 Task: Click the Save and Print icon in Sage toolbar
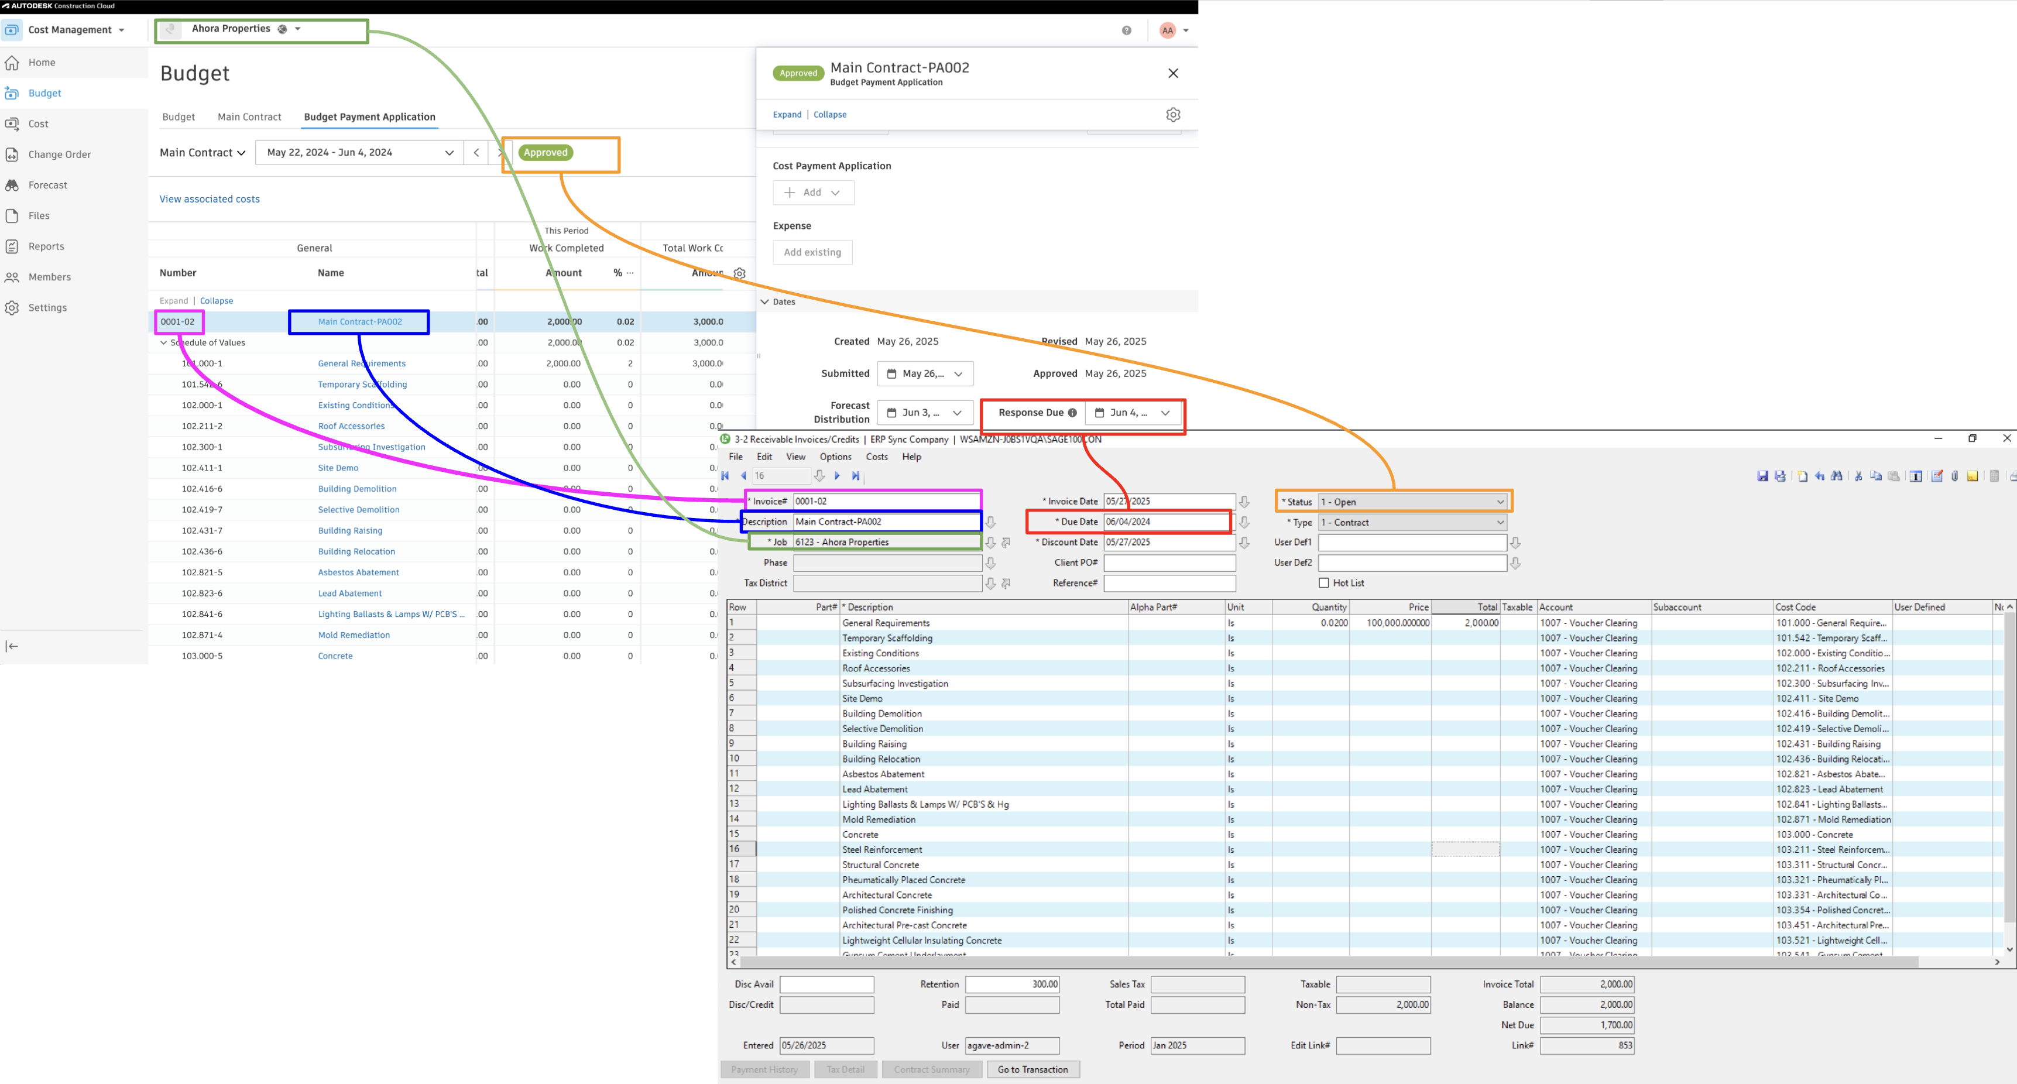pos(1781,476)
